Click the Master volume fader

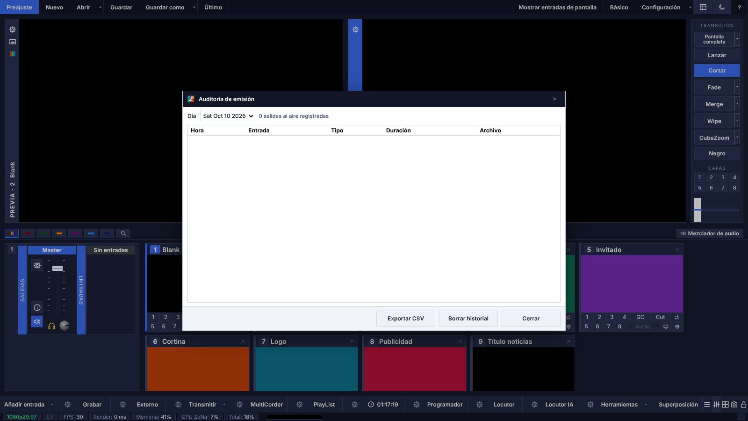pos(58,269)
